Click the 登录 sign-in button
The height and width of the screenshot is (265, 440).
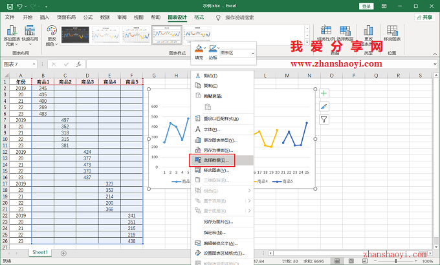366,6
